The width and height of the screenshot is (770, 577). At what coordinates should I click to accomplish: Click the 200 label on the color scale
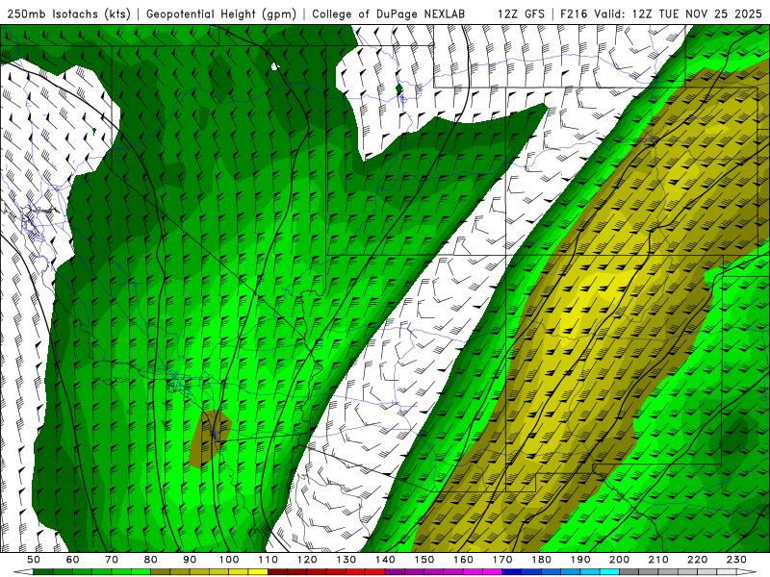click(619, 560)
